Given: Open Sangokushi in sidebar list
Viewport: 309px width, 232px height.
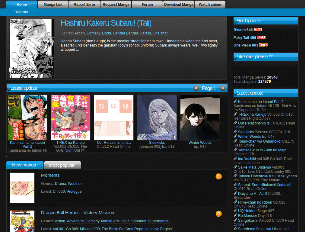Looking at the screenshot, I should coord(248,220).
